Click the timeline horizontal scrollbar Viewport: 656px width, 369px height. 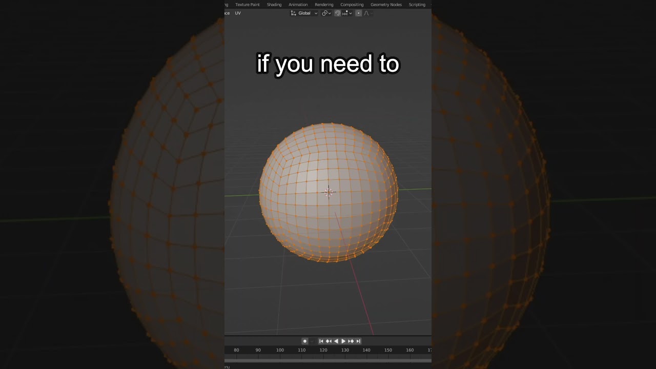328,361
